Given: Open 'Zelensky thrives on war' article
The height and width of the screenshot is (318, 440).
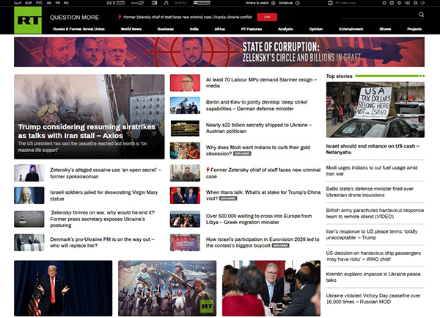Looking at the screenshot, I should (x=103, y=219).
